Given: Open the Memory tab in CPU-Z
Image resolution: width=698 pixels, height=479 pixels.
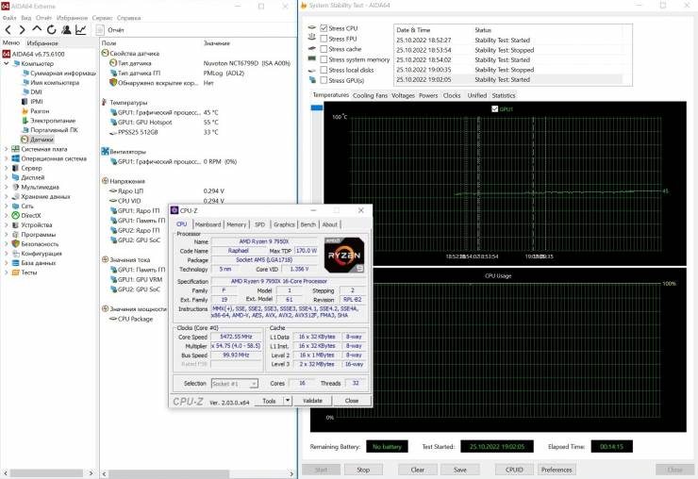Looking at the screenshot, I should (237, 224).
